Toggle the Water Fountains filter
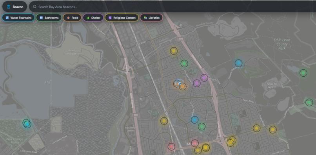 (18, 18)
